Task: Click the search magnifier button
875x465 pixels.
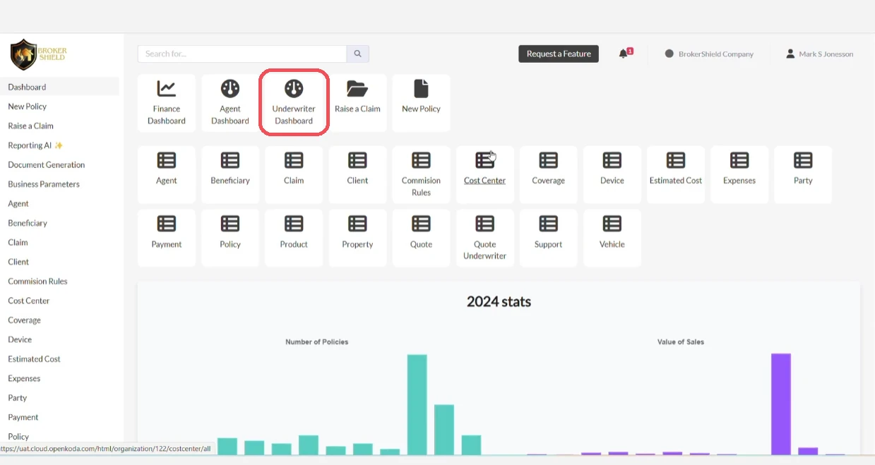Action: pyautogui.click(x=357, y=54)
